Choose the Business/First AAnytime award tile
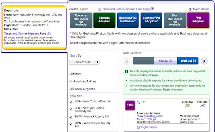Image resolution: width=215 pixels, height=132 pixels. [151, 20]
